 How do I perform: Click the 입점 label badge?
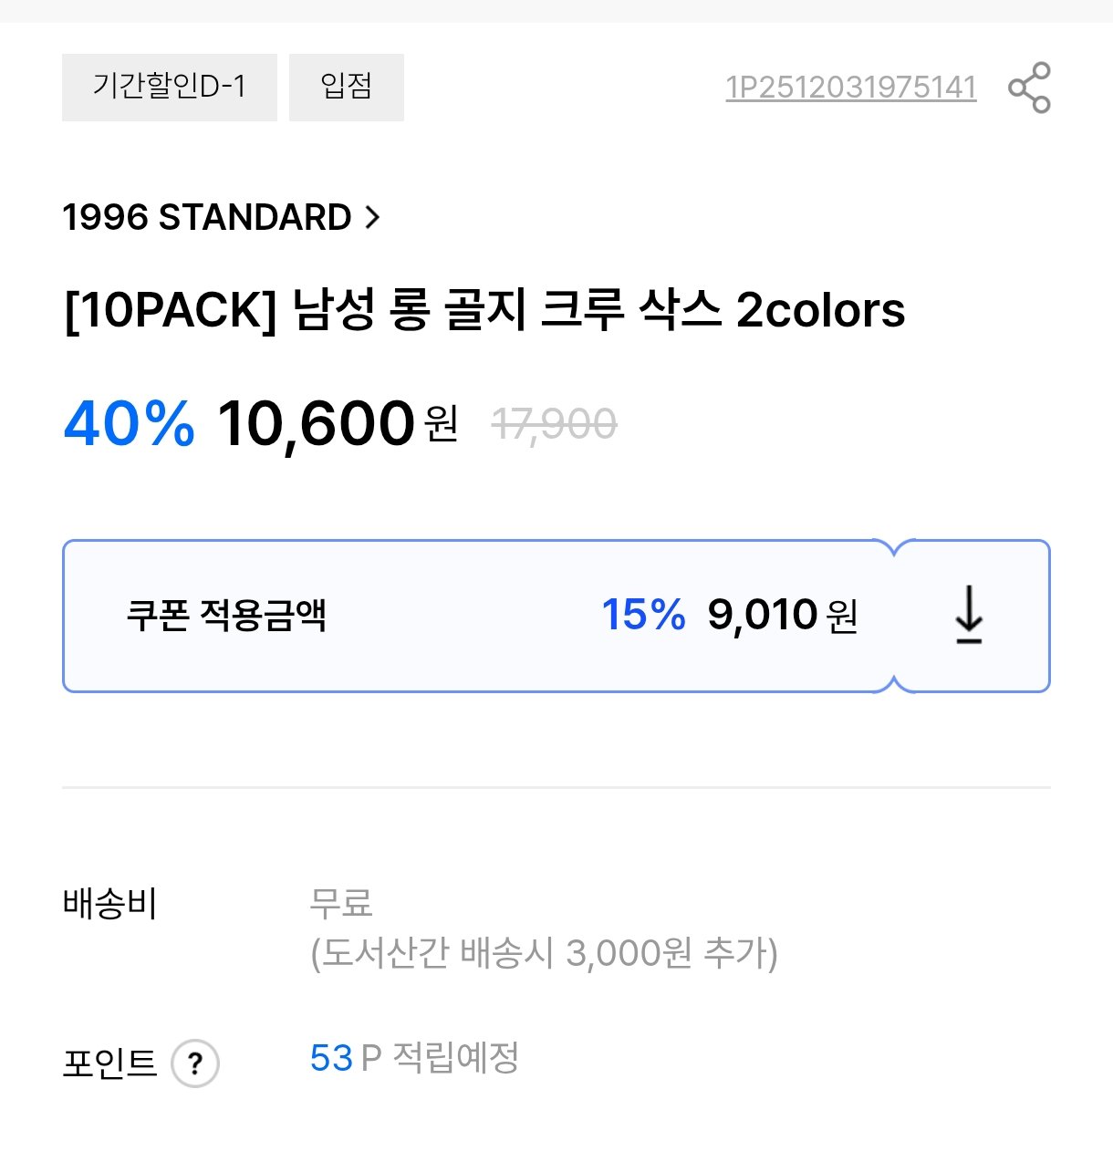point(347,87)
